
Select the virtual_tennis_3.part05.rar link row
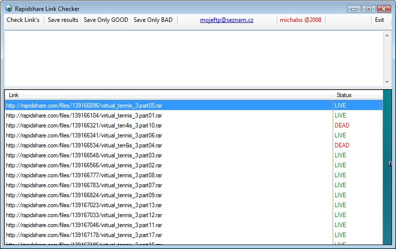194,105
